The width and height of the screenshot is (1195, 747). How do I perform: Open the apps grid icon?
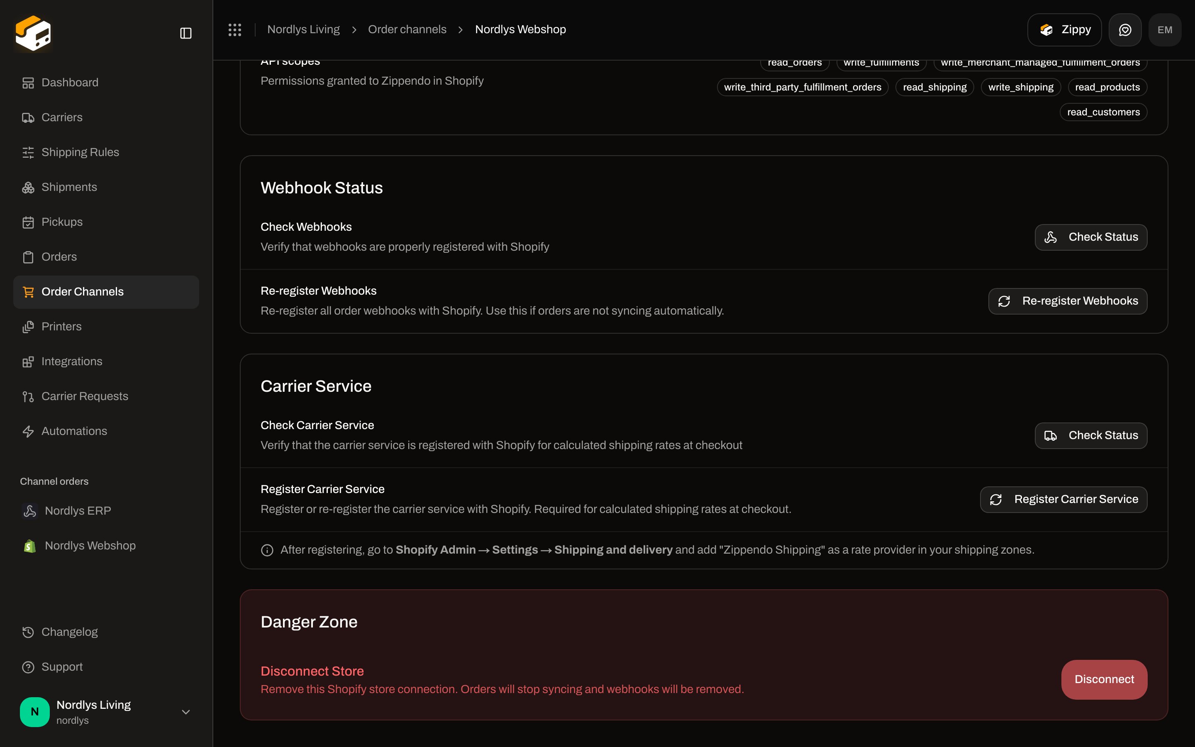click(x=235, y=29)
